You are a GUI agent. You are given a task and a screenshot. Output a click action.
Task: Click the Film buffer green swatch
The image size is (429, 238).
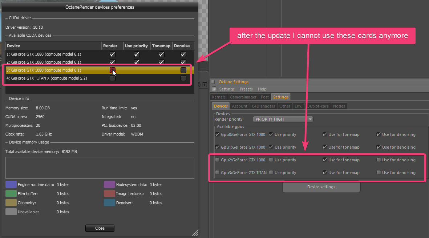[11, 194]
